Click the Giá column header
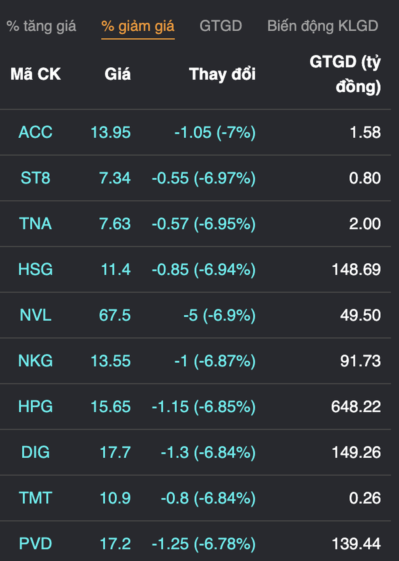This screenshot has height=561, width=399. click(117, 74)
